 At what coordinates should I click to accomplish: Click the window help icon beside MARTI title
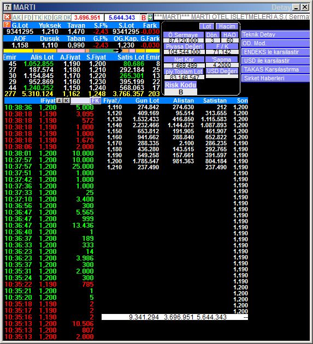pyautogui.click(x=8, y=7)
